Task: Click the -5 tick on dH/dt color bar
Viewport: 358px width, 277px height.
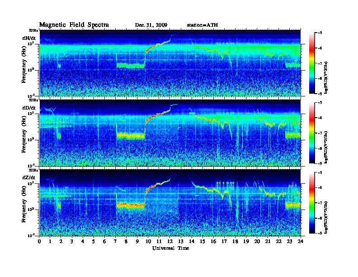Action: click(x=320, y=33)
